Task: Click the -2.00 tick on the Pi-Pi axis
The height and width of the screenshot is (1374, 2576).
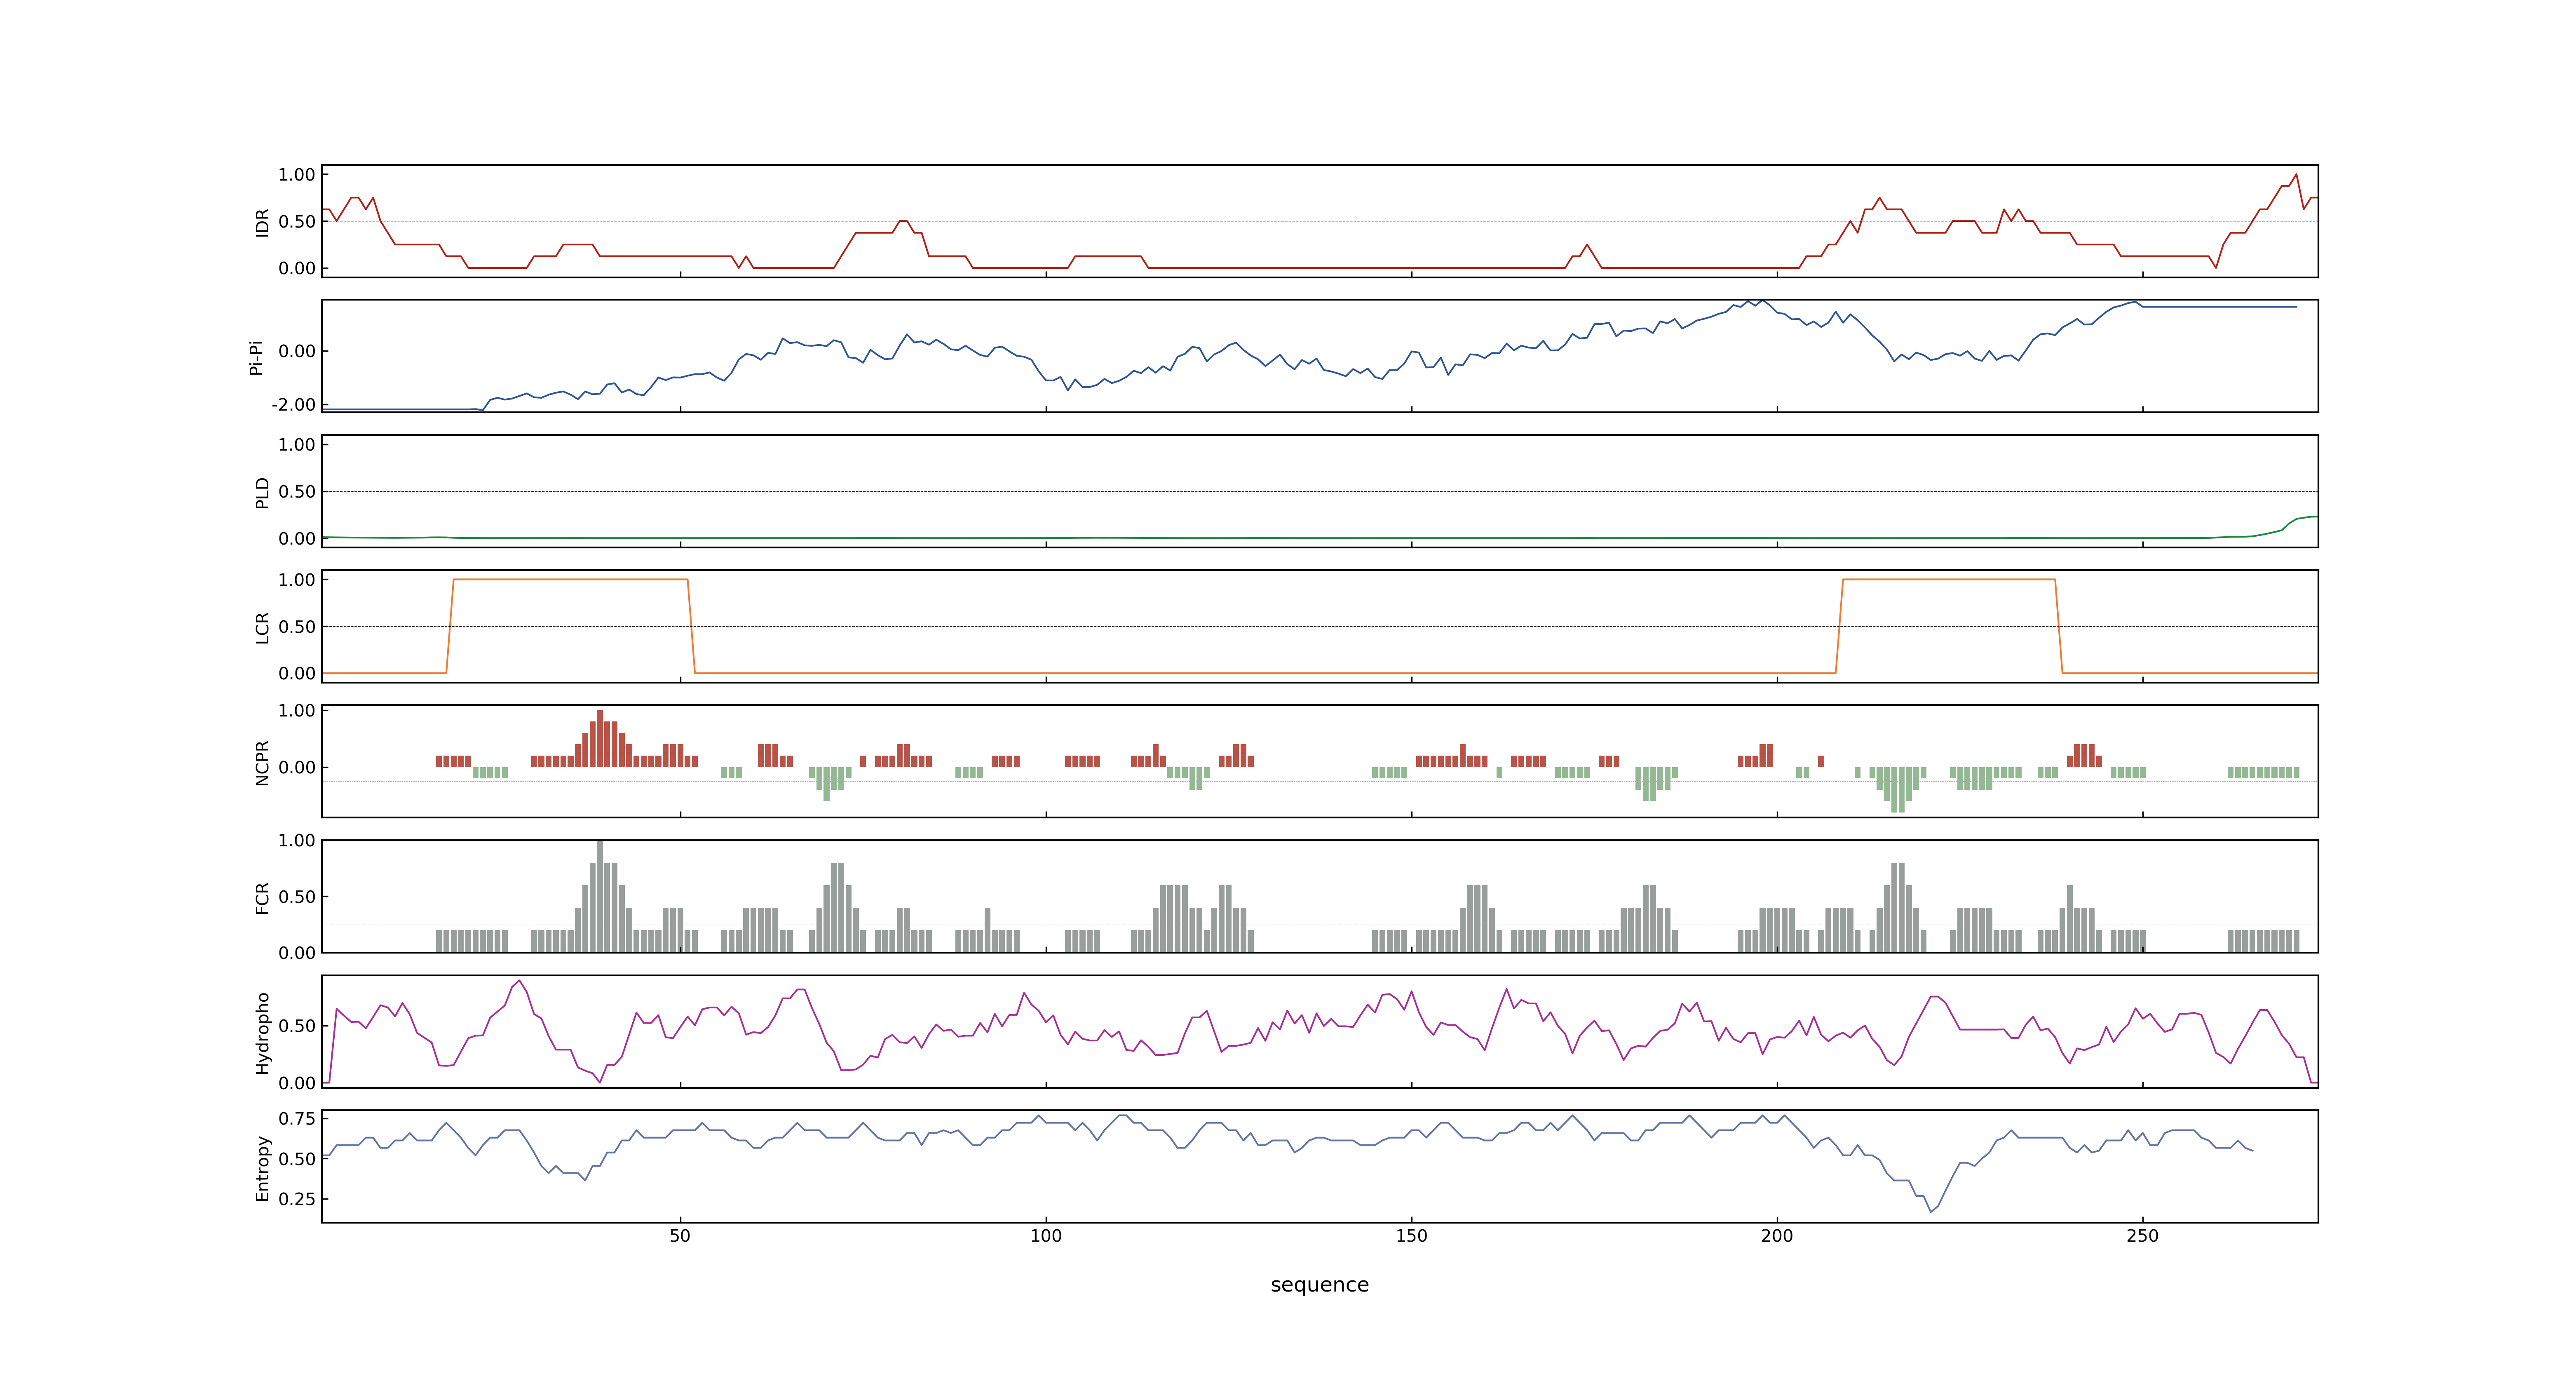Action: point(293,405)
